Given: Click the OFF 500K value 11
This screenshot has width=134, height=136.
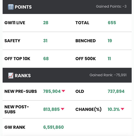Looking at the screenshot, I should pos(109,59).
